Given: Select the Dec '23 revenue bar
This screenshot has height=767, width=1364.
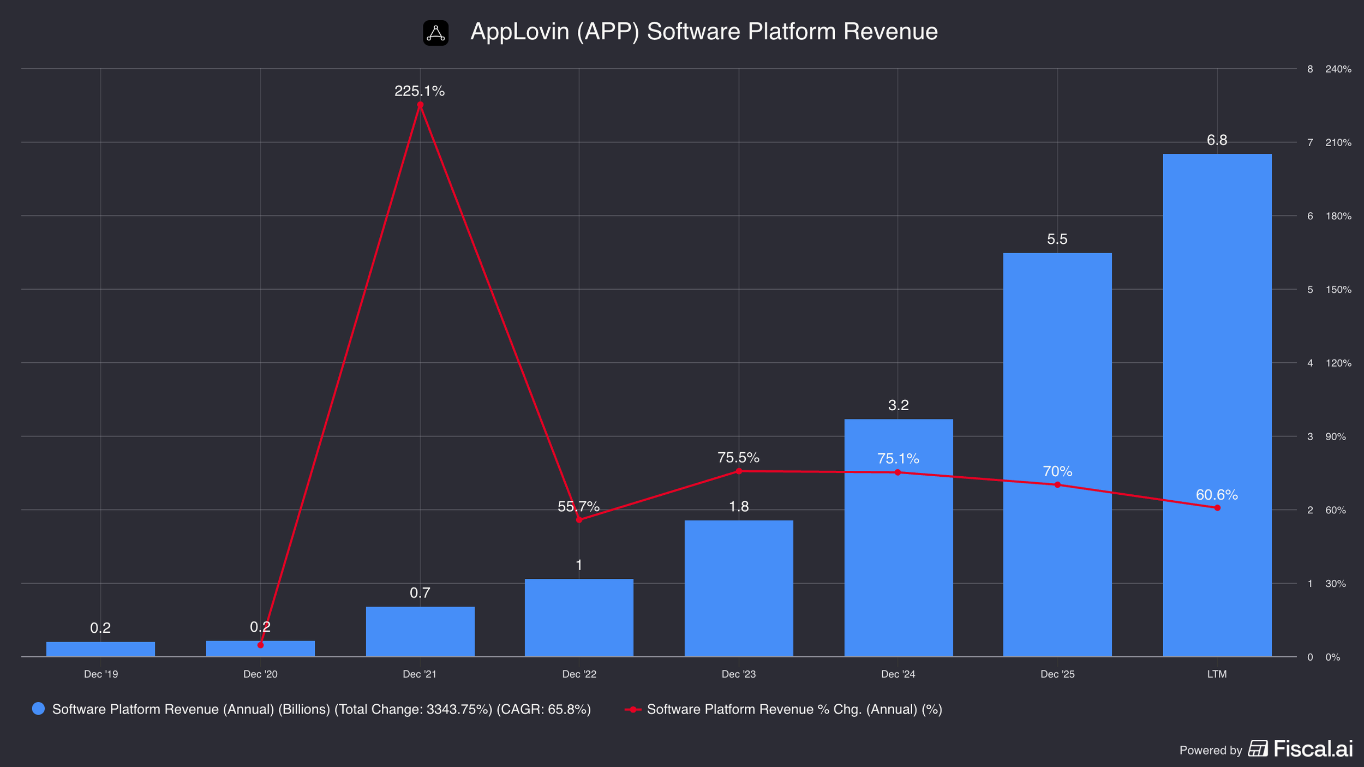Looking at the screenshot, I should coord(739,589).
